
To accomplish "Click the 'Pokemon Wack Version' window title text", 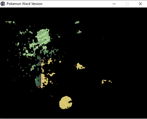I will tap(24, 4).
